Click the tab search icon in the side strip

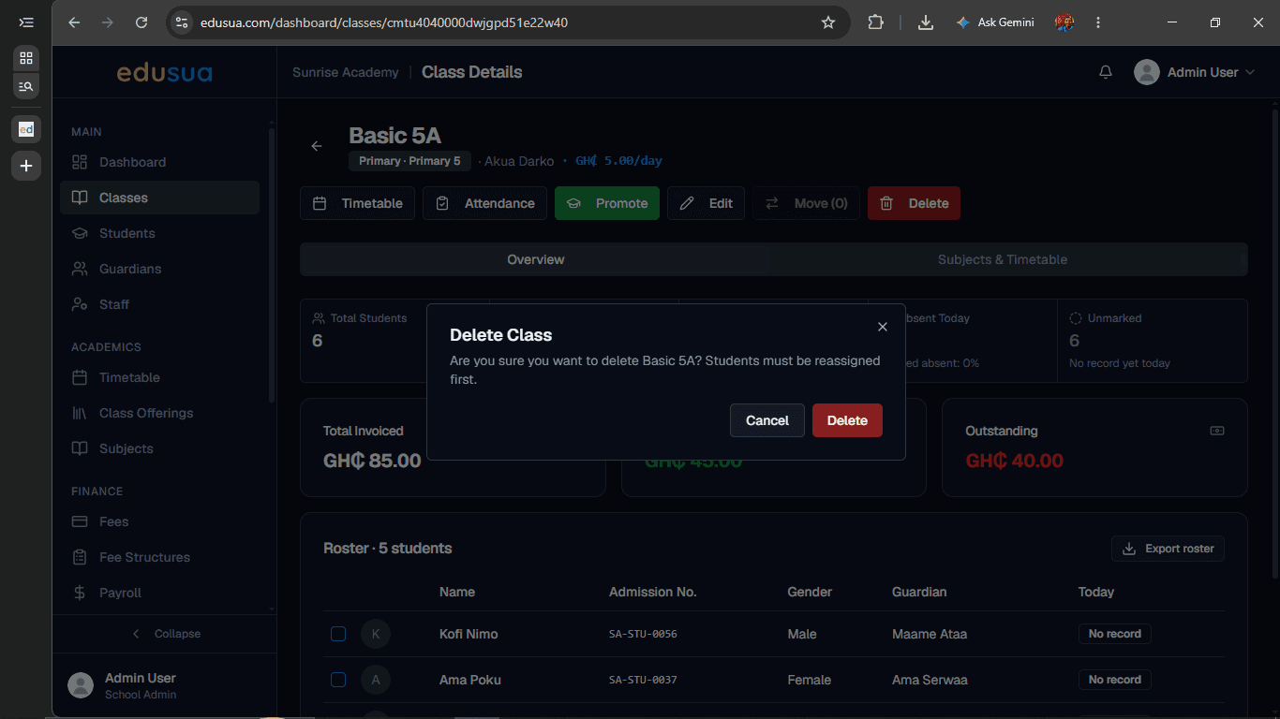coord(26,86)
